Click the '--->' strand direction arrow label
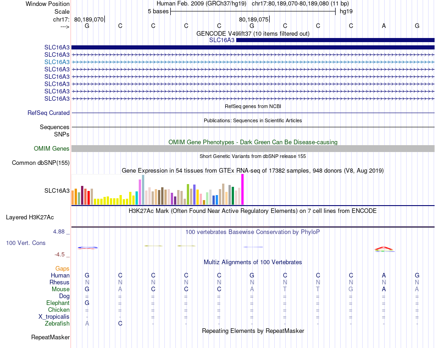Viewport: 435px width, 348px height. click(65, 27)
